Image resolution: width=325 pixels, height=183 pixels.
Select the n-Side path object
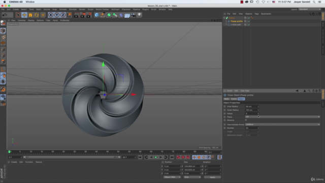tap(236, 25)
